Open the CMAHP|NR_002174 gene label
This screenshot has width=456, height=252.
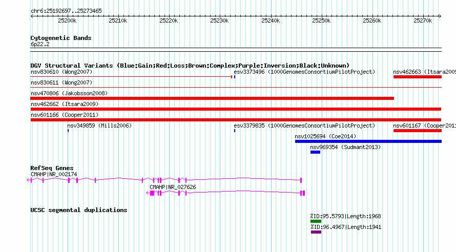[x=54, y=174]
